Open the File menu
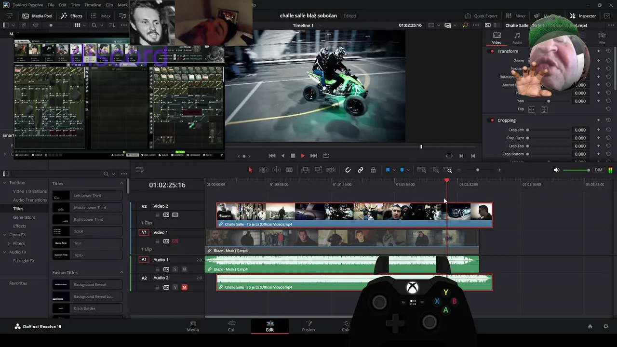This screenshot has width=617, height=347. click(x=51, y=5)
